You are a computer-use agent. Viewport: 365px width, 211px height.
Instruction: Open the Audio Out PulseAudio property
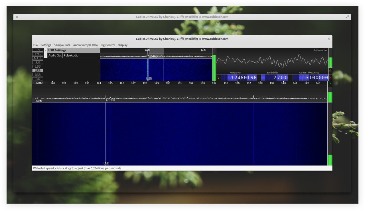pyautogui.click(x=81, y=55)
